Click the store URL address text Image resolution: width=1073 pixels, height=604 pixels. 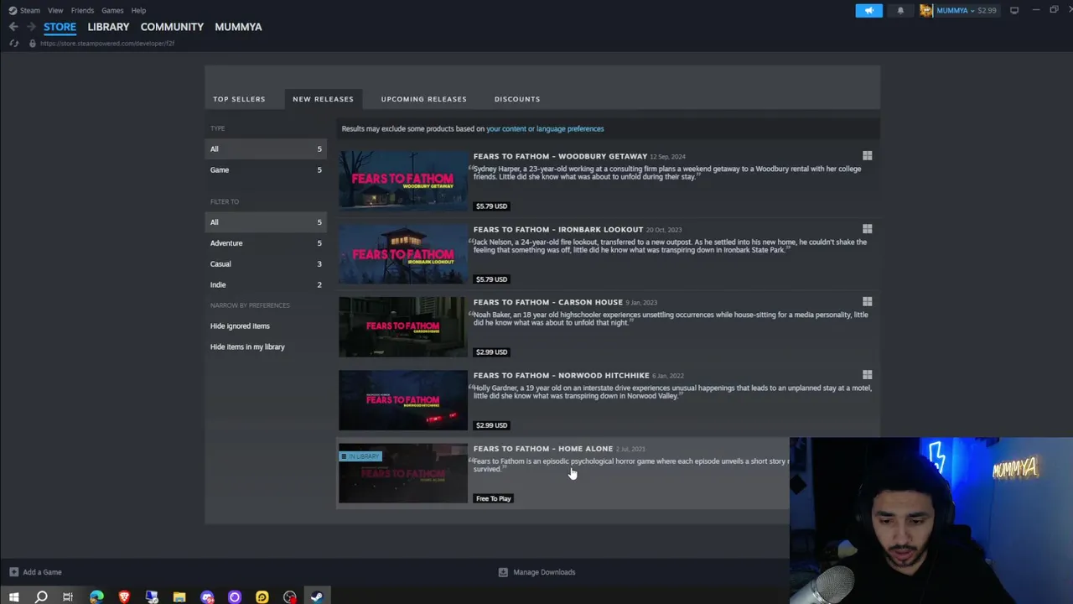click(x=107, y=43)
